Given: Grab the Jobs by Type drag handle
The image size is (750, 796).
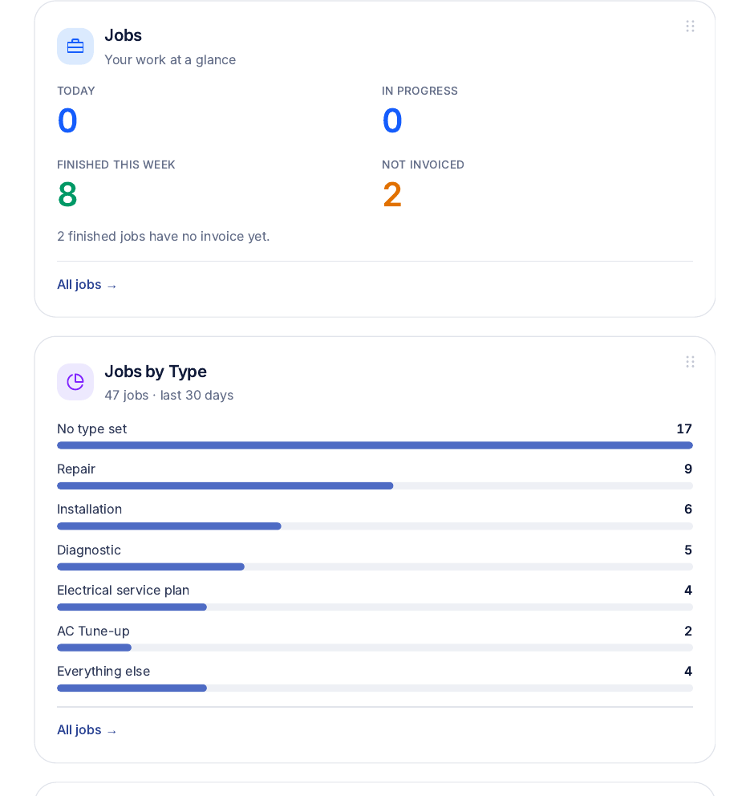Looking at the screenshot, I should tap(690, 362).
